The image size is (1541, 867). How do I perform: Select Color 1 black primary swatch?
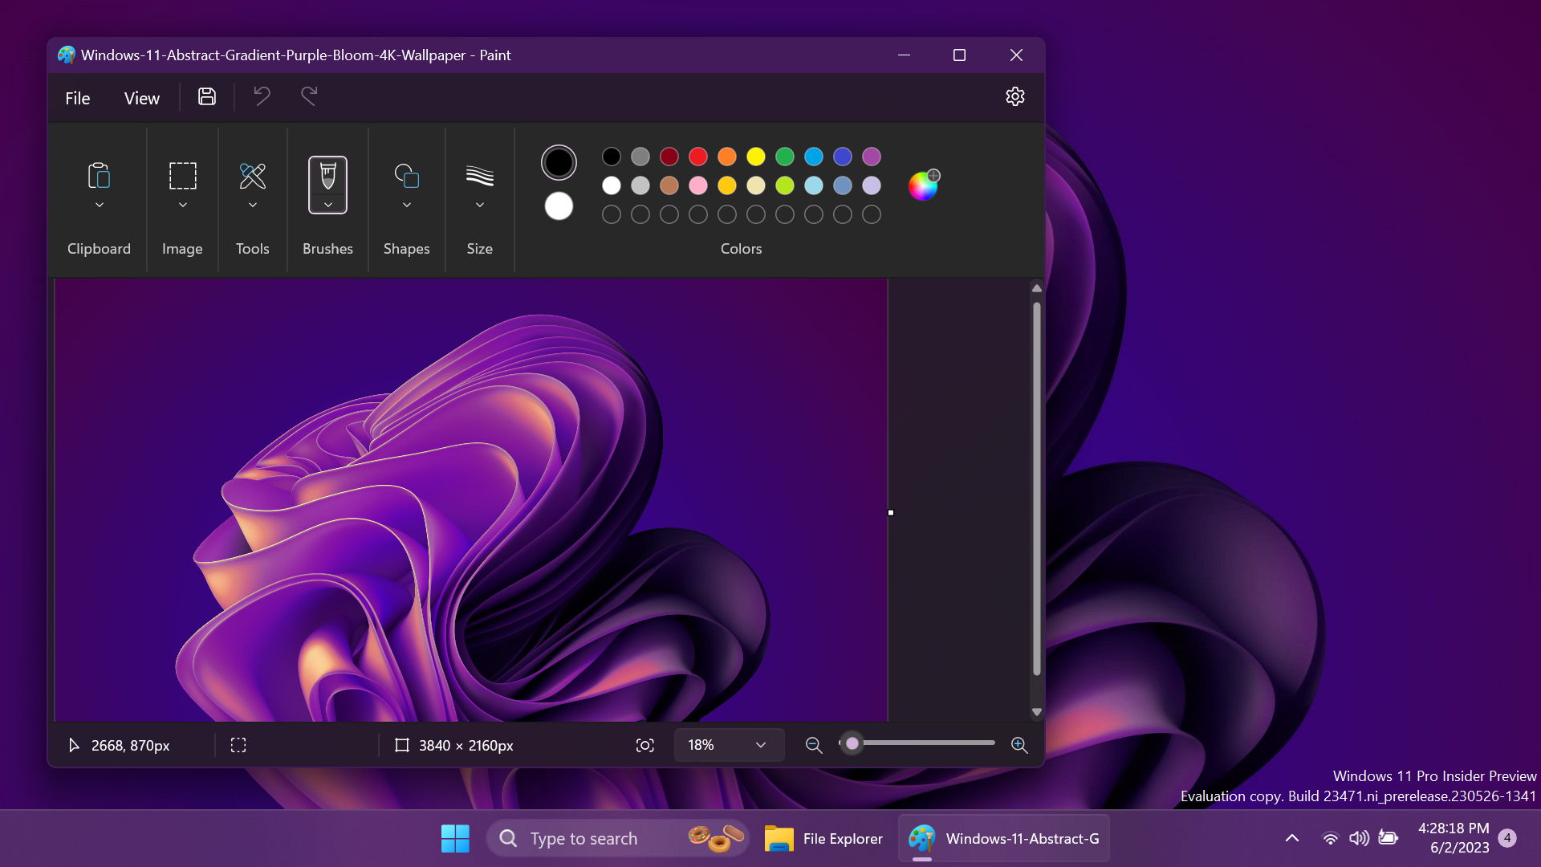click(x=559, y=163)
